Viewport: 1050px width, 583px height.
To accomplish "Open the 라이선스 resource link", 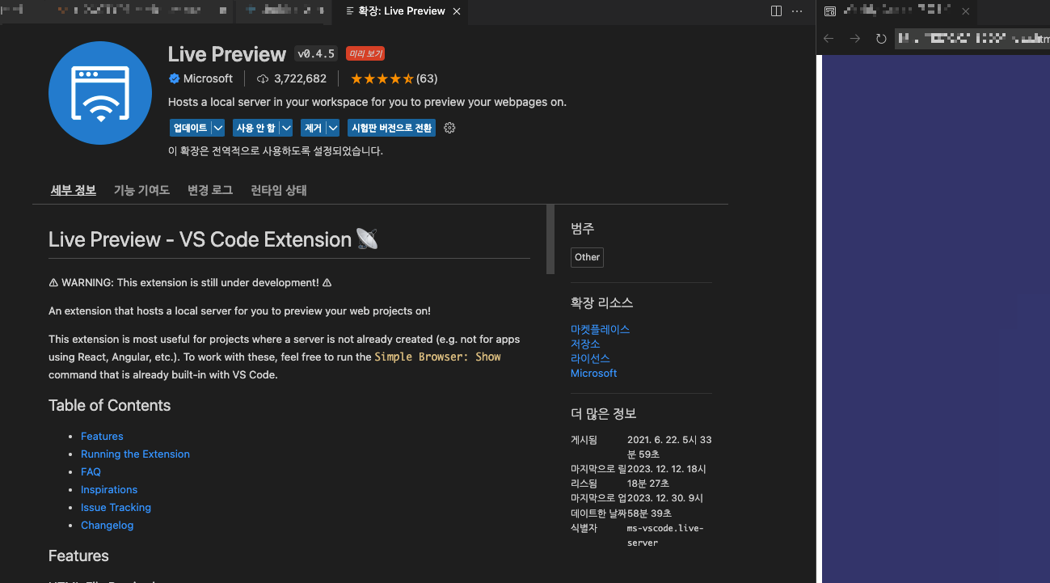I will [x=590, y=358].
